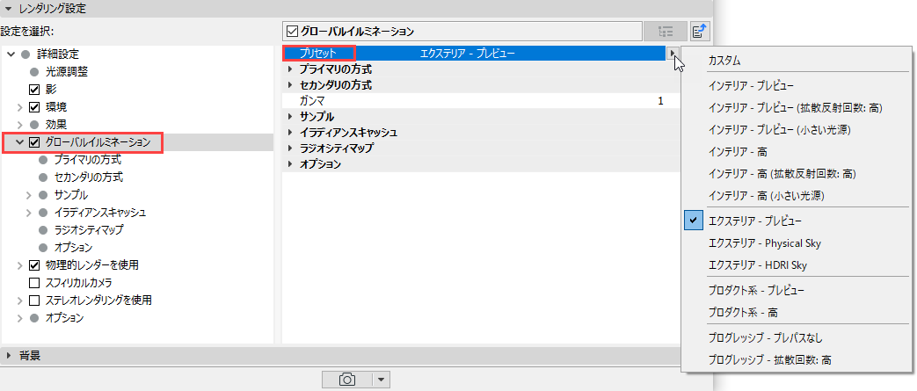Expand 物理的レンダーを使用 tree node
Screen dimensions: 917x391
19,265
